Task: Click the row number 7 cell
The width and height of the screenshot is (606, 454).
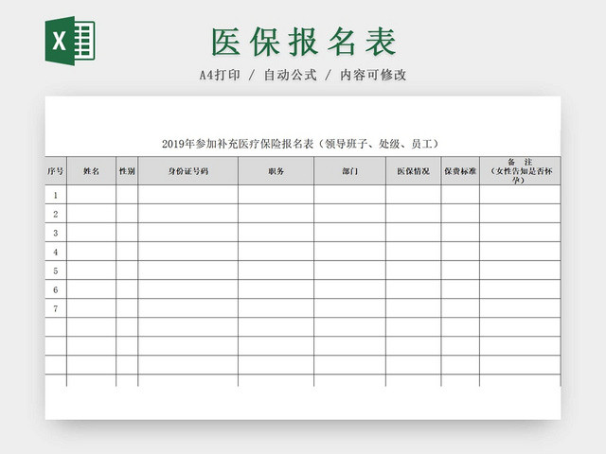Action: tap(56, 308)
